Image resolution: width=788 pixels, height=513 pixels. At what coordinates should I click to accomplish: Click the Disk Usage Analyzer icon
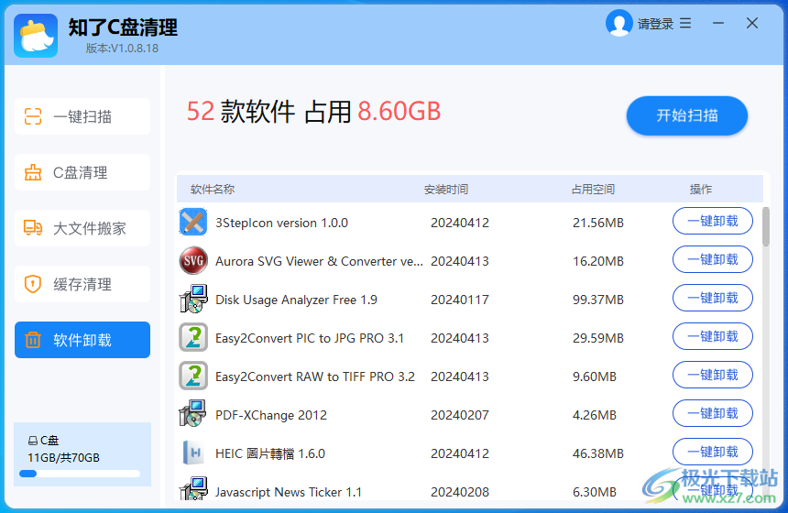coord(193,299)
